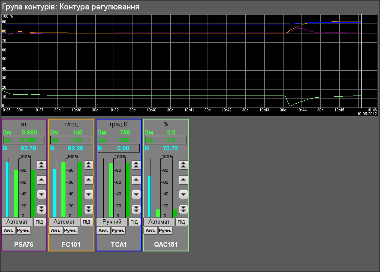Click PSA76 fast increase double-up arrow
The height and width of the screenshot is (272, 380).
point(42,165)
